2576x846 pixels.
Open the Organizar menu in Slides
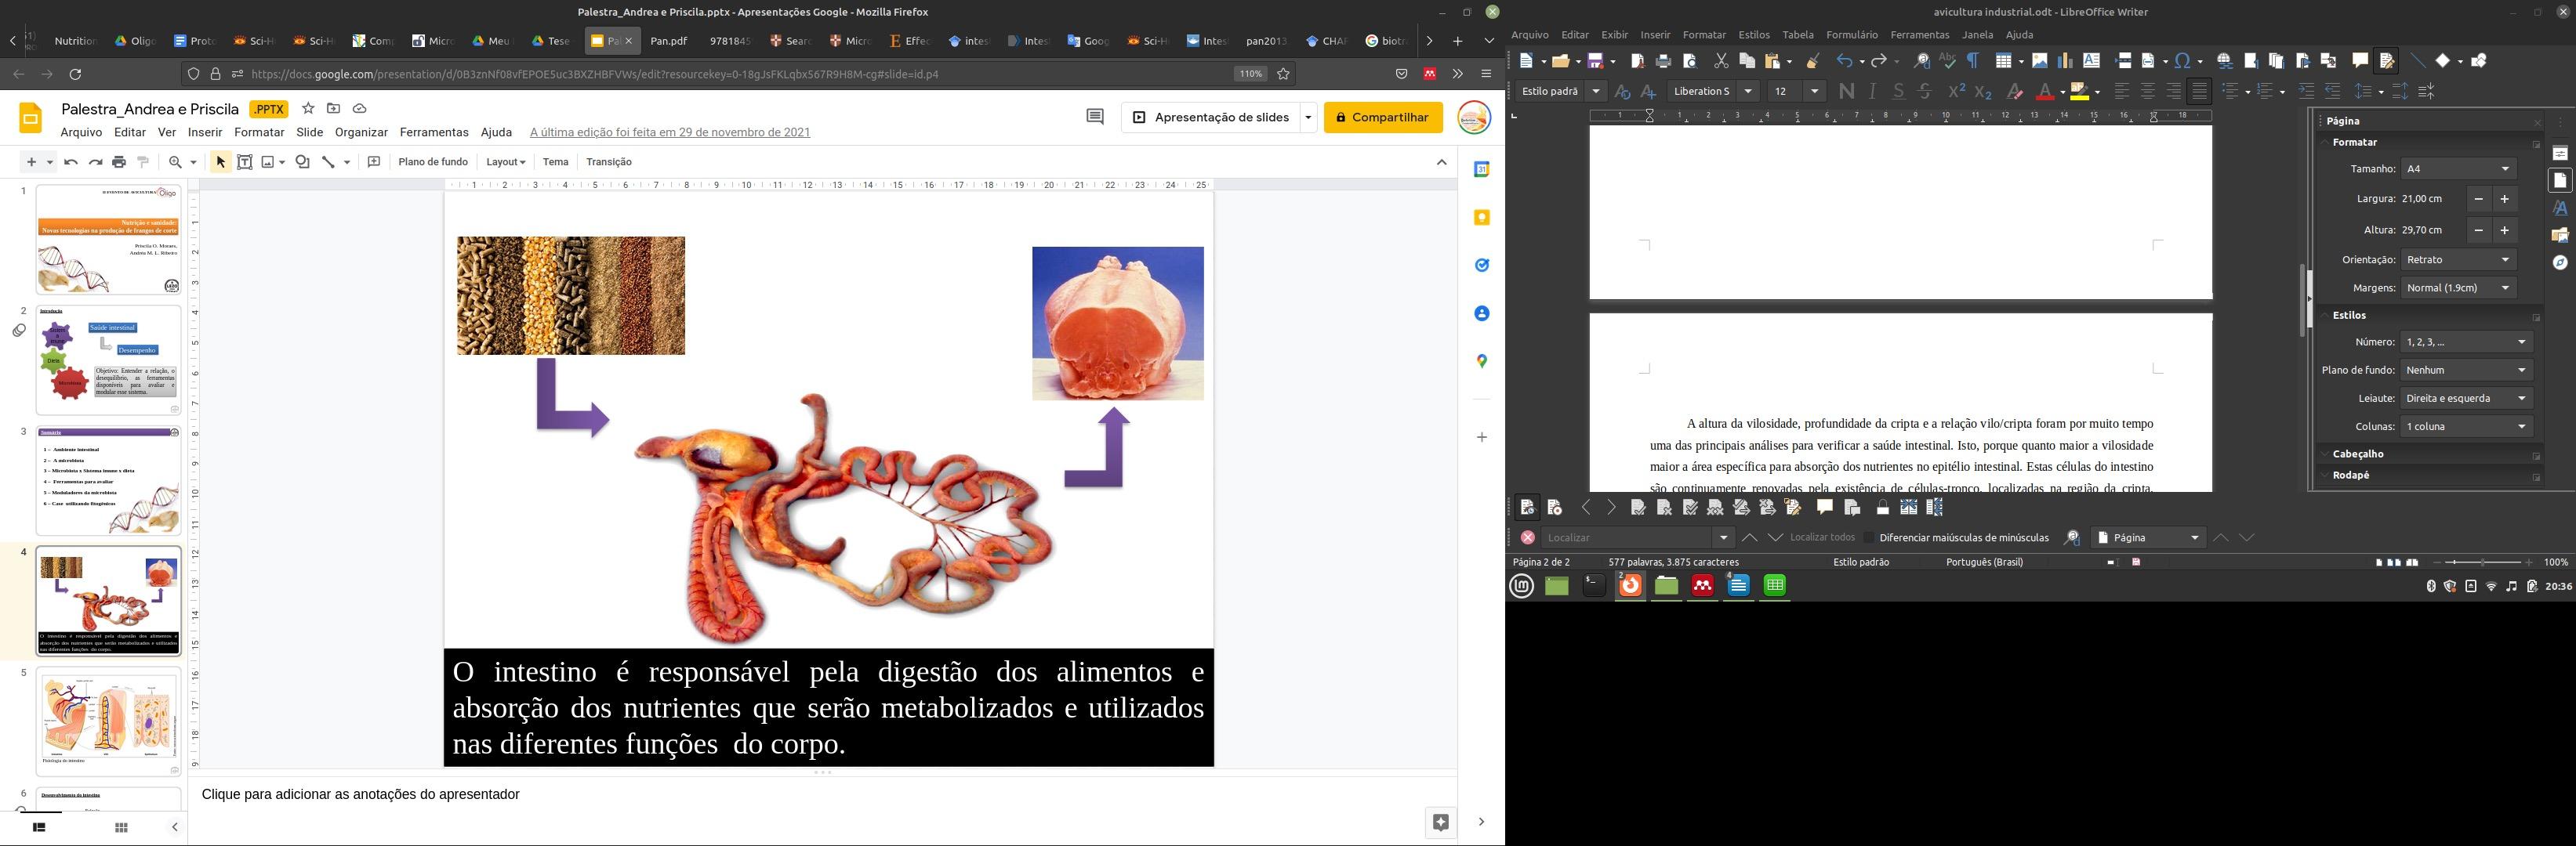pos(361,132)
